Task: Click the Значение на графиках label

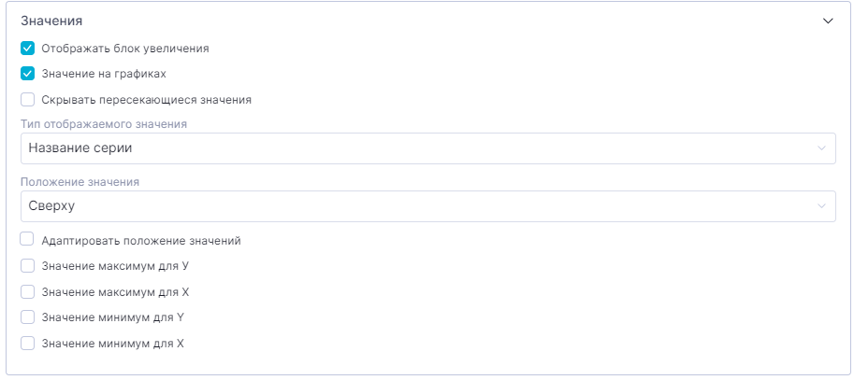Action: click(105, 73)
